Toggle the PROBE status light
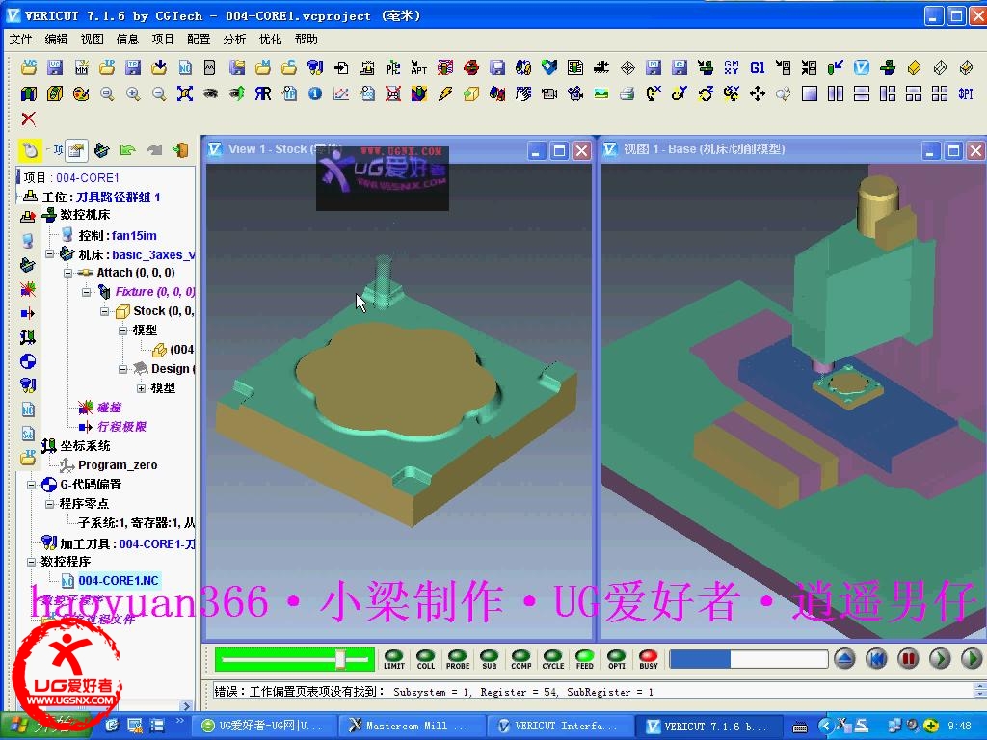 pos(458,659)
